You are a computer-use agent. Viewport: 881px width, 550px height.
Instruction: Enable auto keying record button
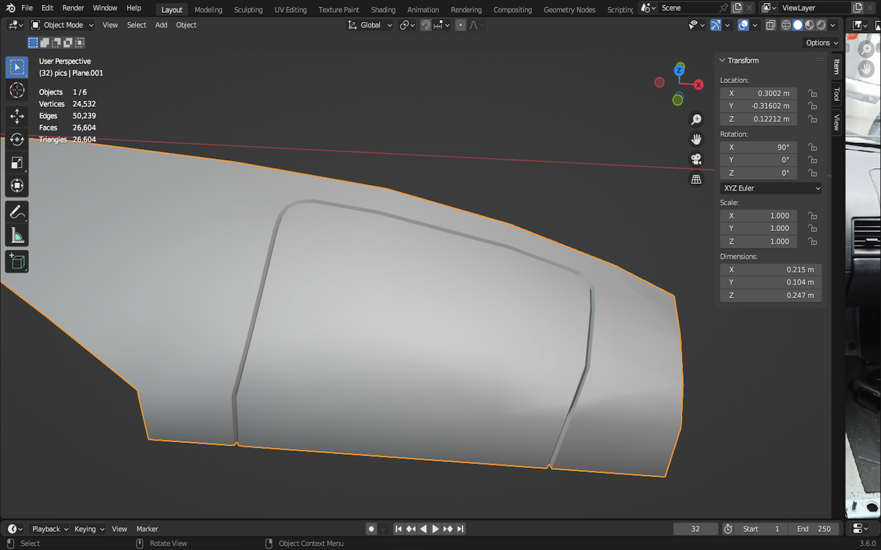[371, 529]
